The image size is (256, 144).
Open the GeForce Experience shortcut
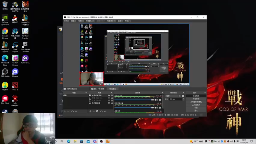coord(5,20)
